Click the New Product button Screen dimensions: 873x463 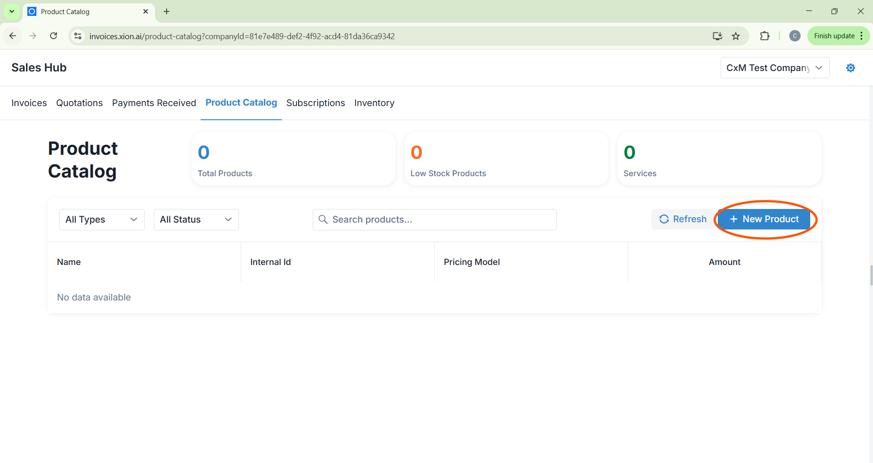764,219
